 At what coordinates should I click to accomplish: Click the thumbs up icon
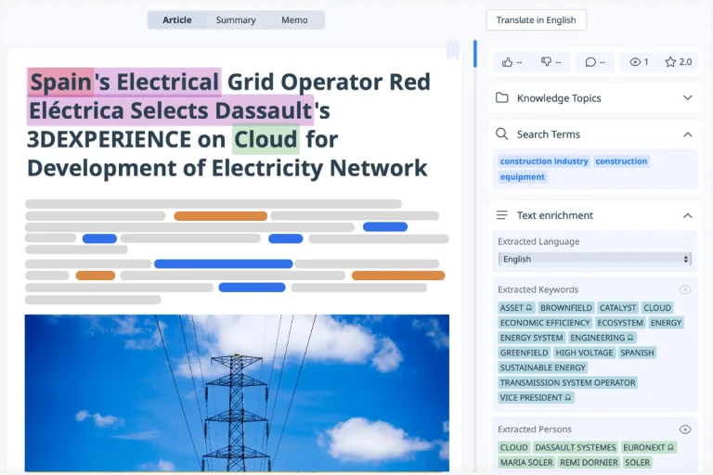click(x=507, y=62)
